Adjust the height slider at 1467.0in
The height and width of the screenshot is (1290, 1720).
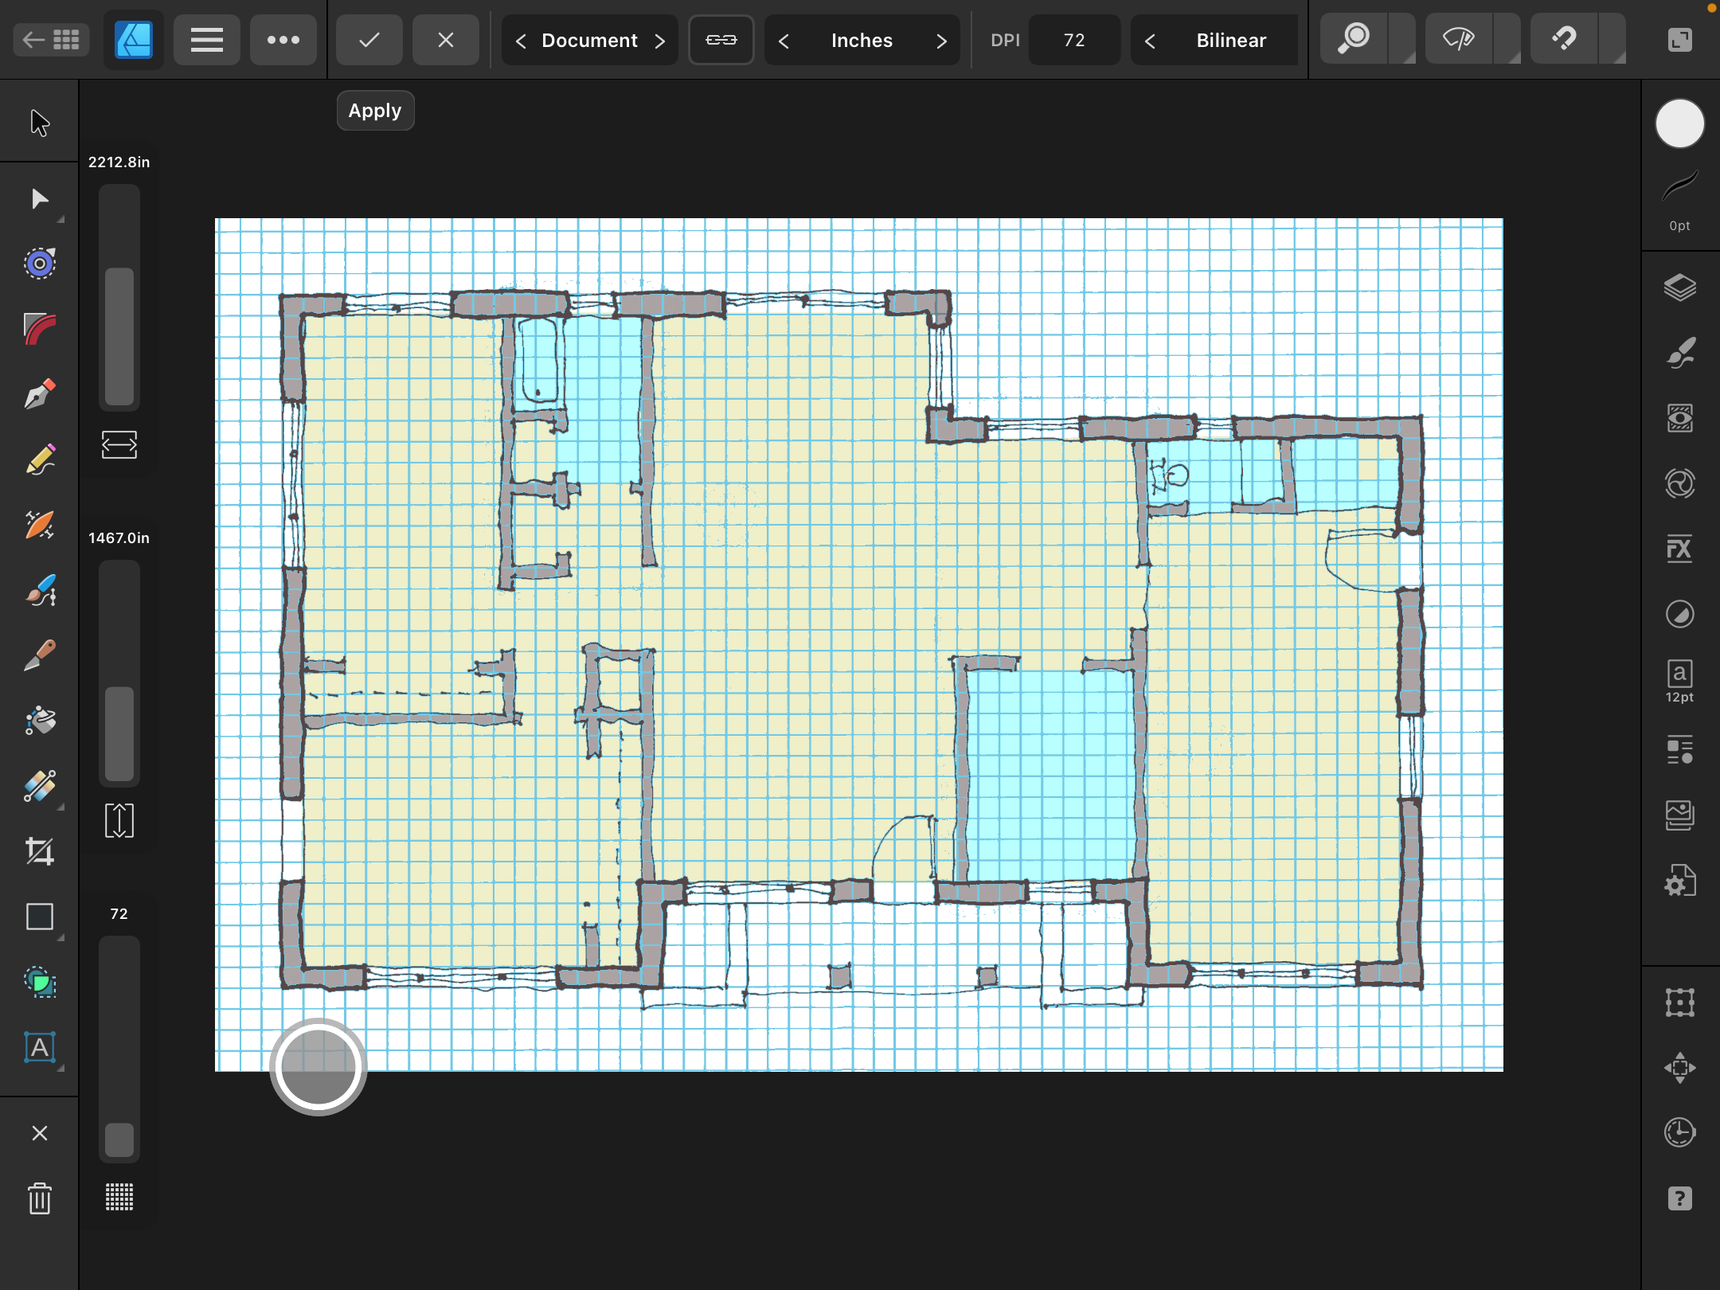(119, 674)
